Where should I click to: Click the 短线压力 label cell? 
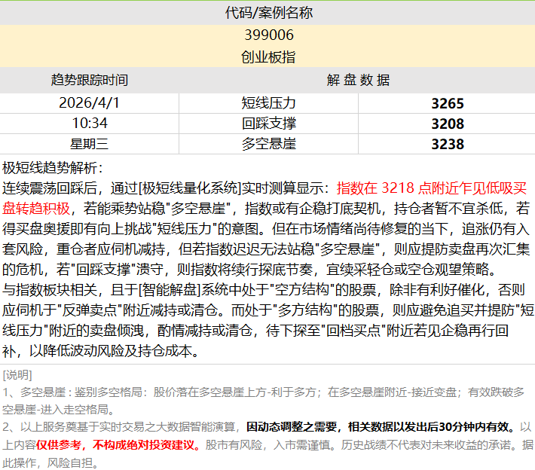point(268,103)
